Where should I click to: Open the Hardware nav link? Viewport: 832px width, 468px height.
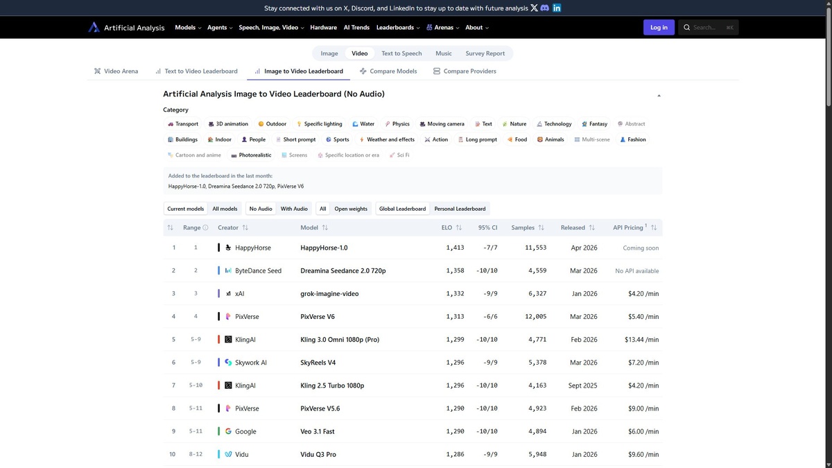323,28
